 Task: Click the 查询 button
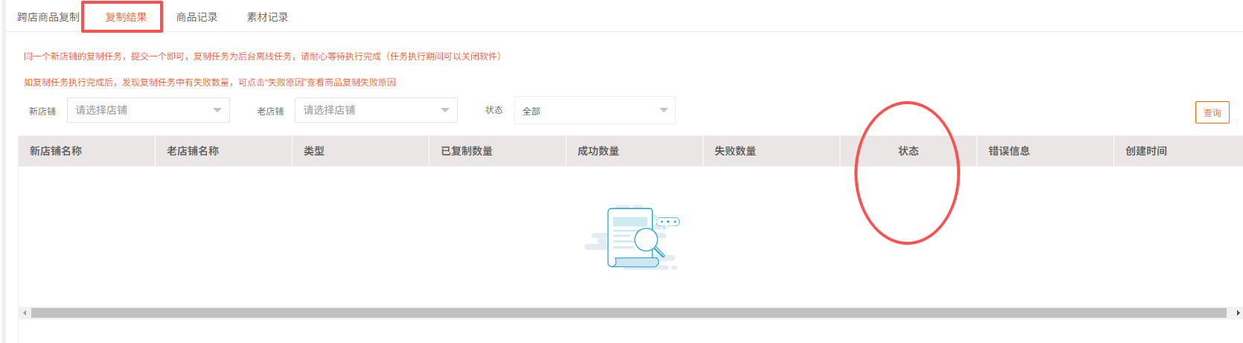coord(1212,112)
